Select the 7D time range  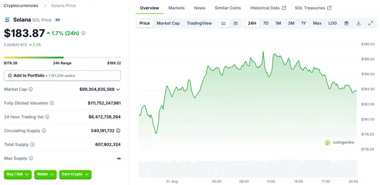pyautogui.click(x=266, y=23)
